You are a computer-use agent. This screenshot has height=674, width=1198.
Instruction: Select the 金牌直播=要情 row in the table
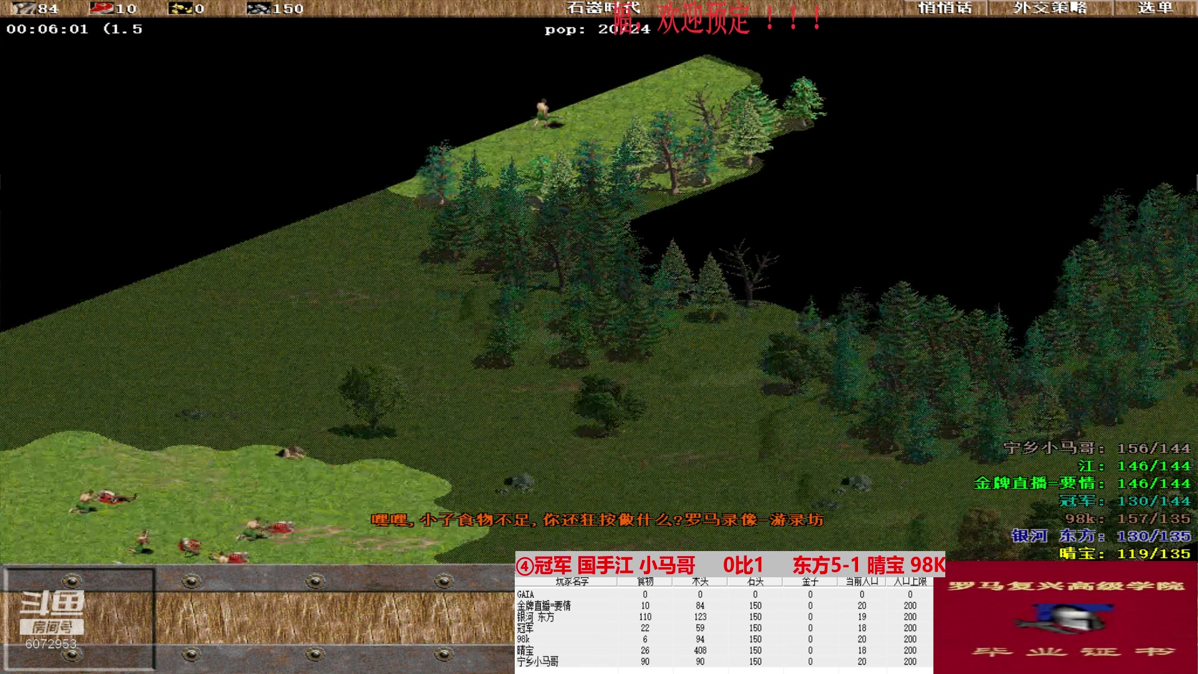coord(724,606)
